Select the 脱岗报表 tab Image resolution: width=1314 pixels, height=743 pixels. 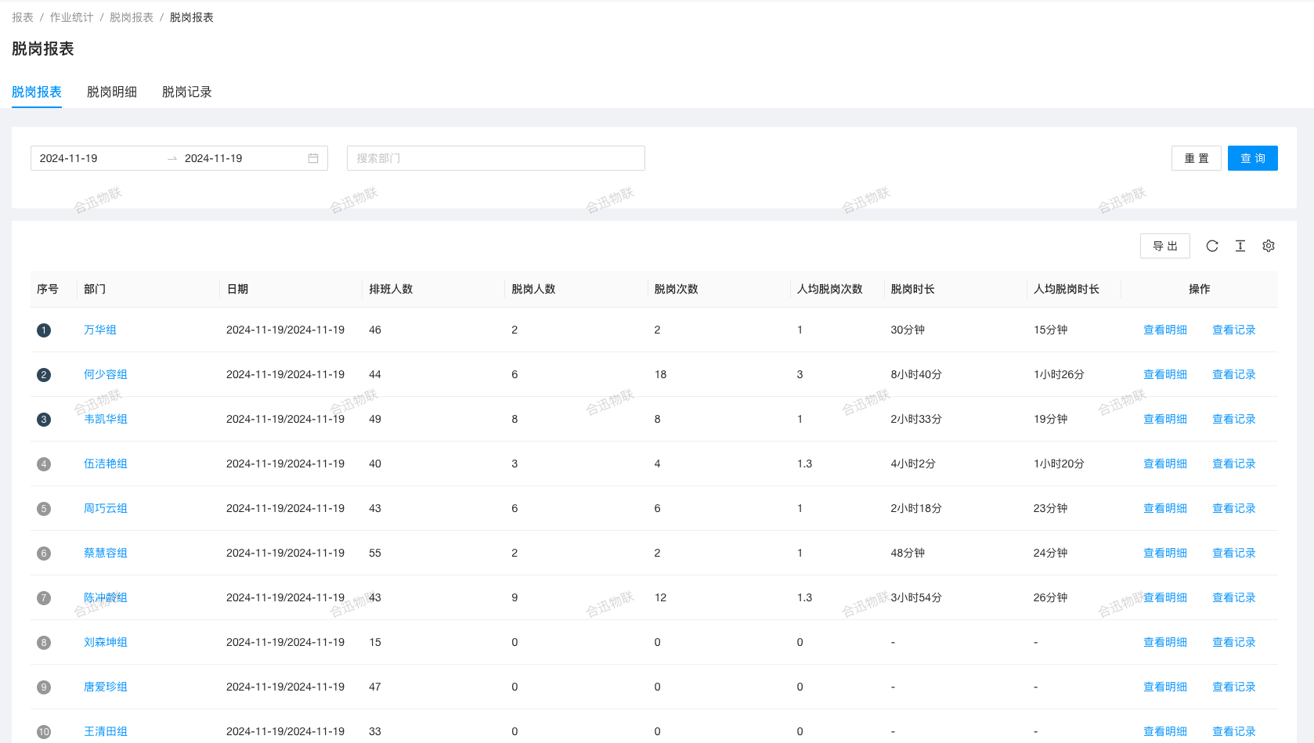click(37, 92)
